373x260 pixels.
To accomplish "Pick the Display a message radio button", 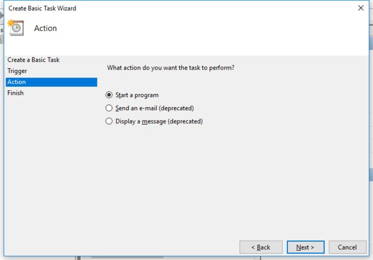I will 109,121.
